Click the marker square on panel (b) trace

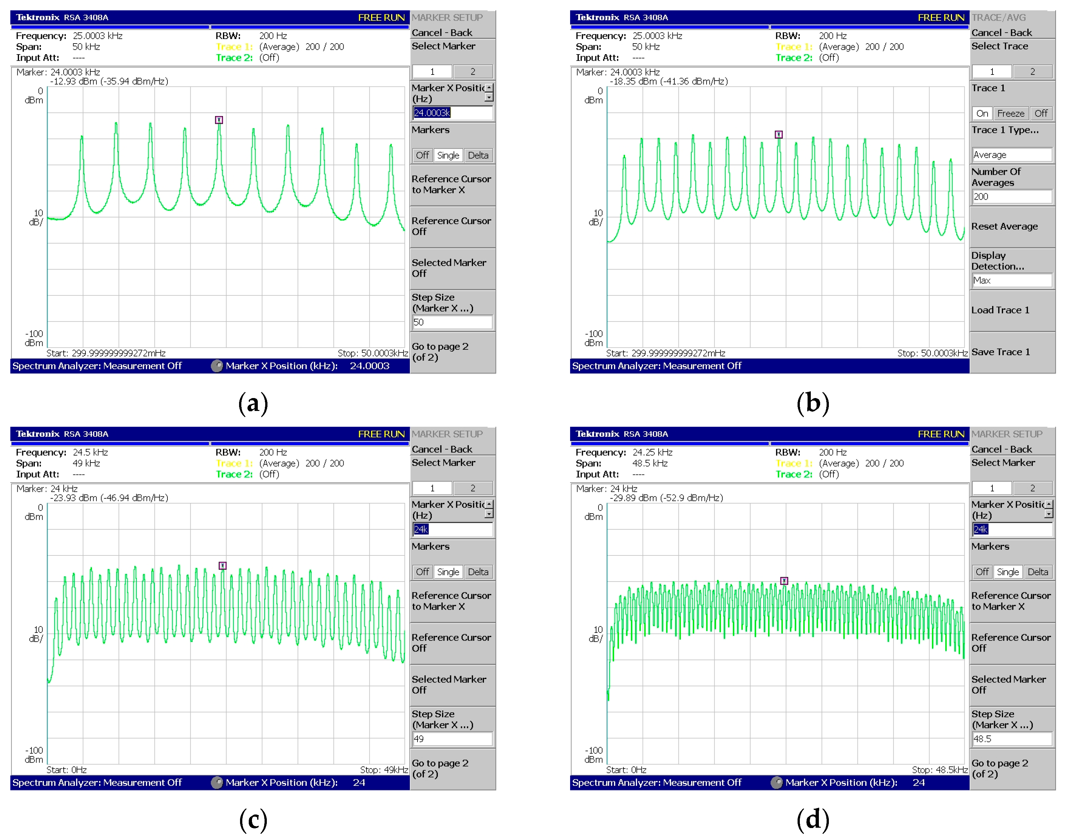(x=779, y=135)
